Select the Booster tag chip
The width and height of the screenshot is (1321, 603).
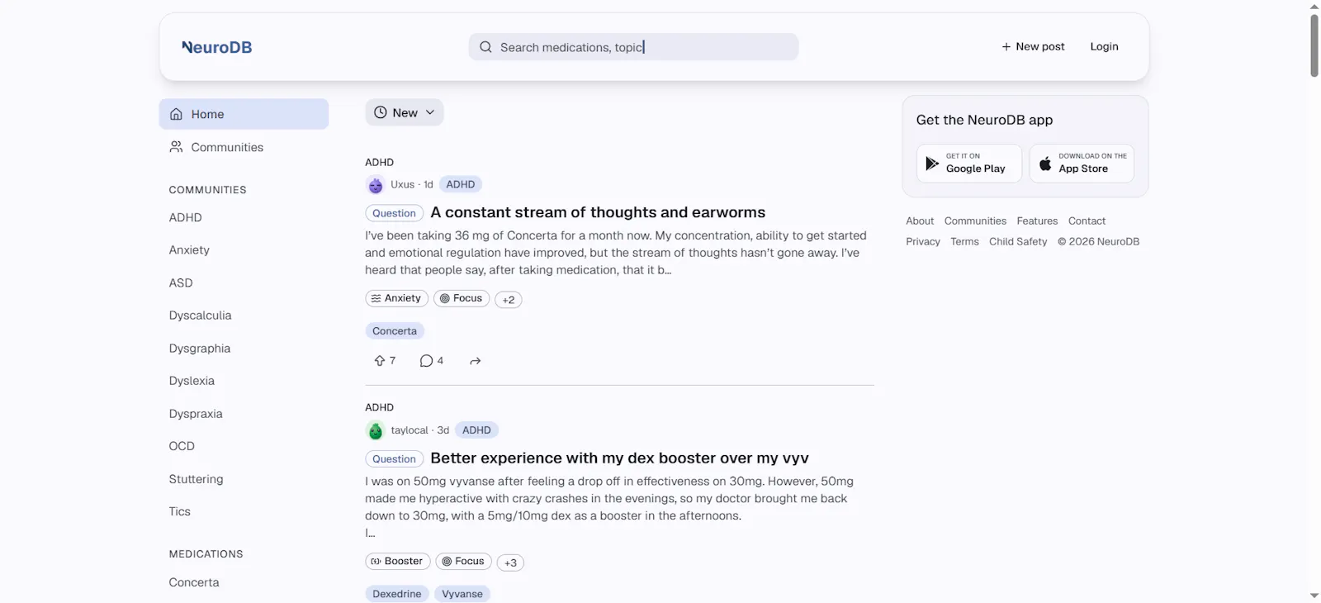click(x=398, y=561)
